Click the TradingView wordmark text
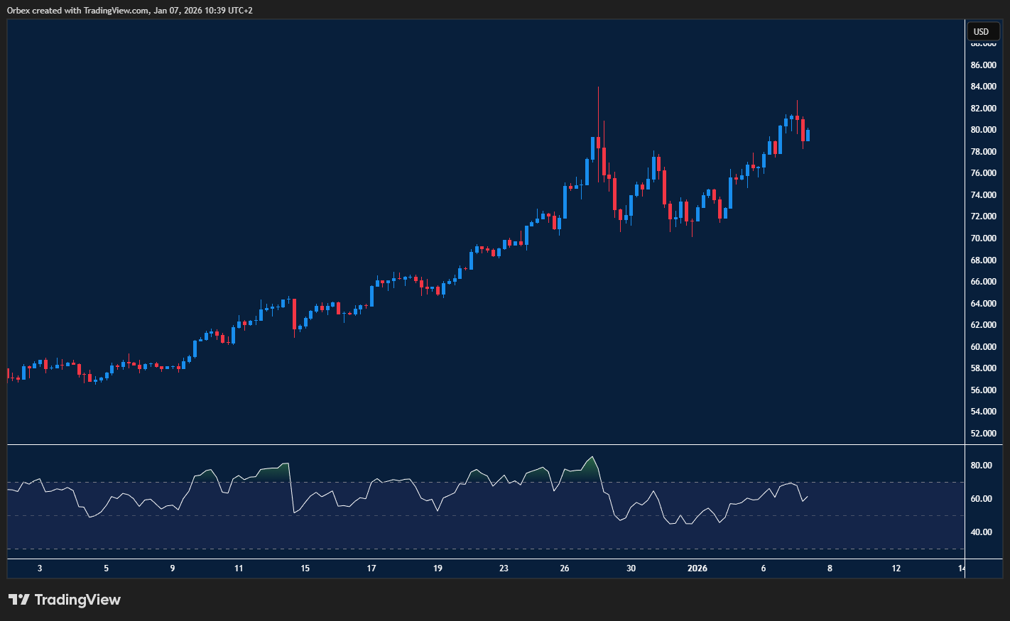Screen dimensions: 1010x621 click(x=77, y=600)
